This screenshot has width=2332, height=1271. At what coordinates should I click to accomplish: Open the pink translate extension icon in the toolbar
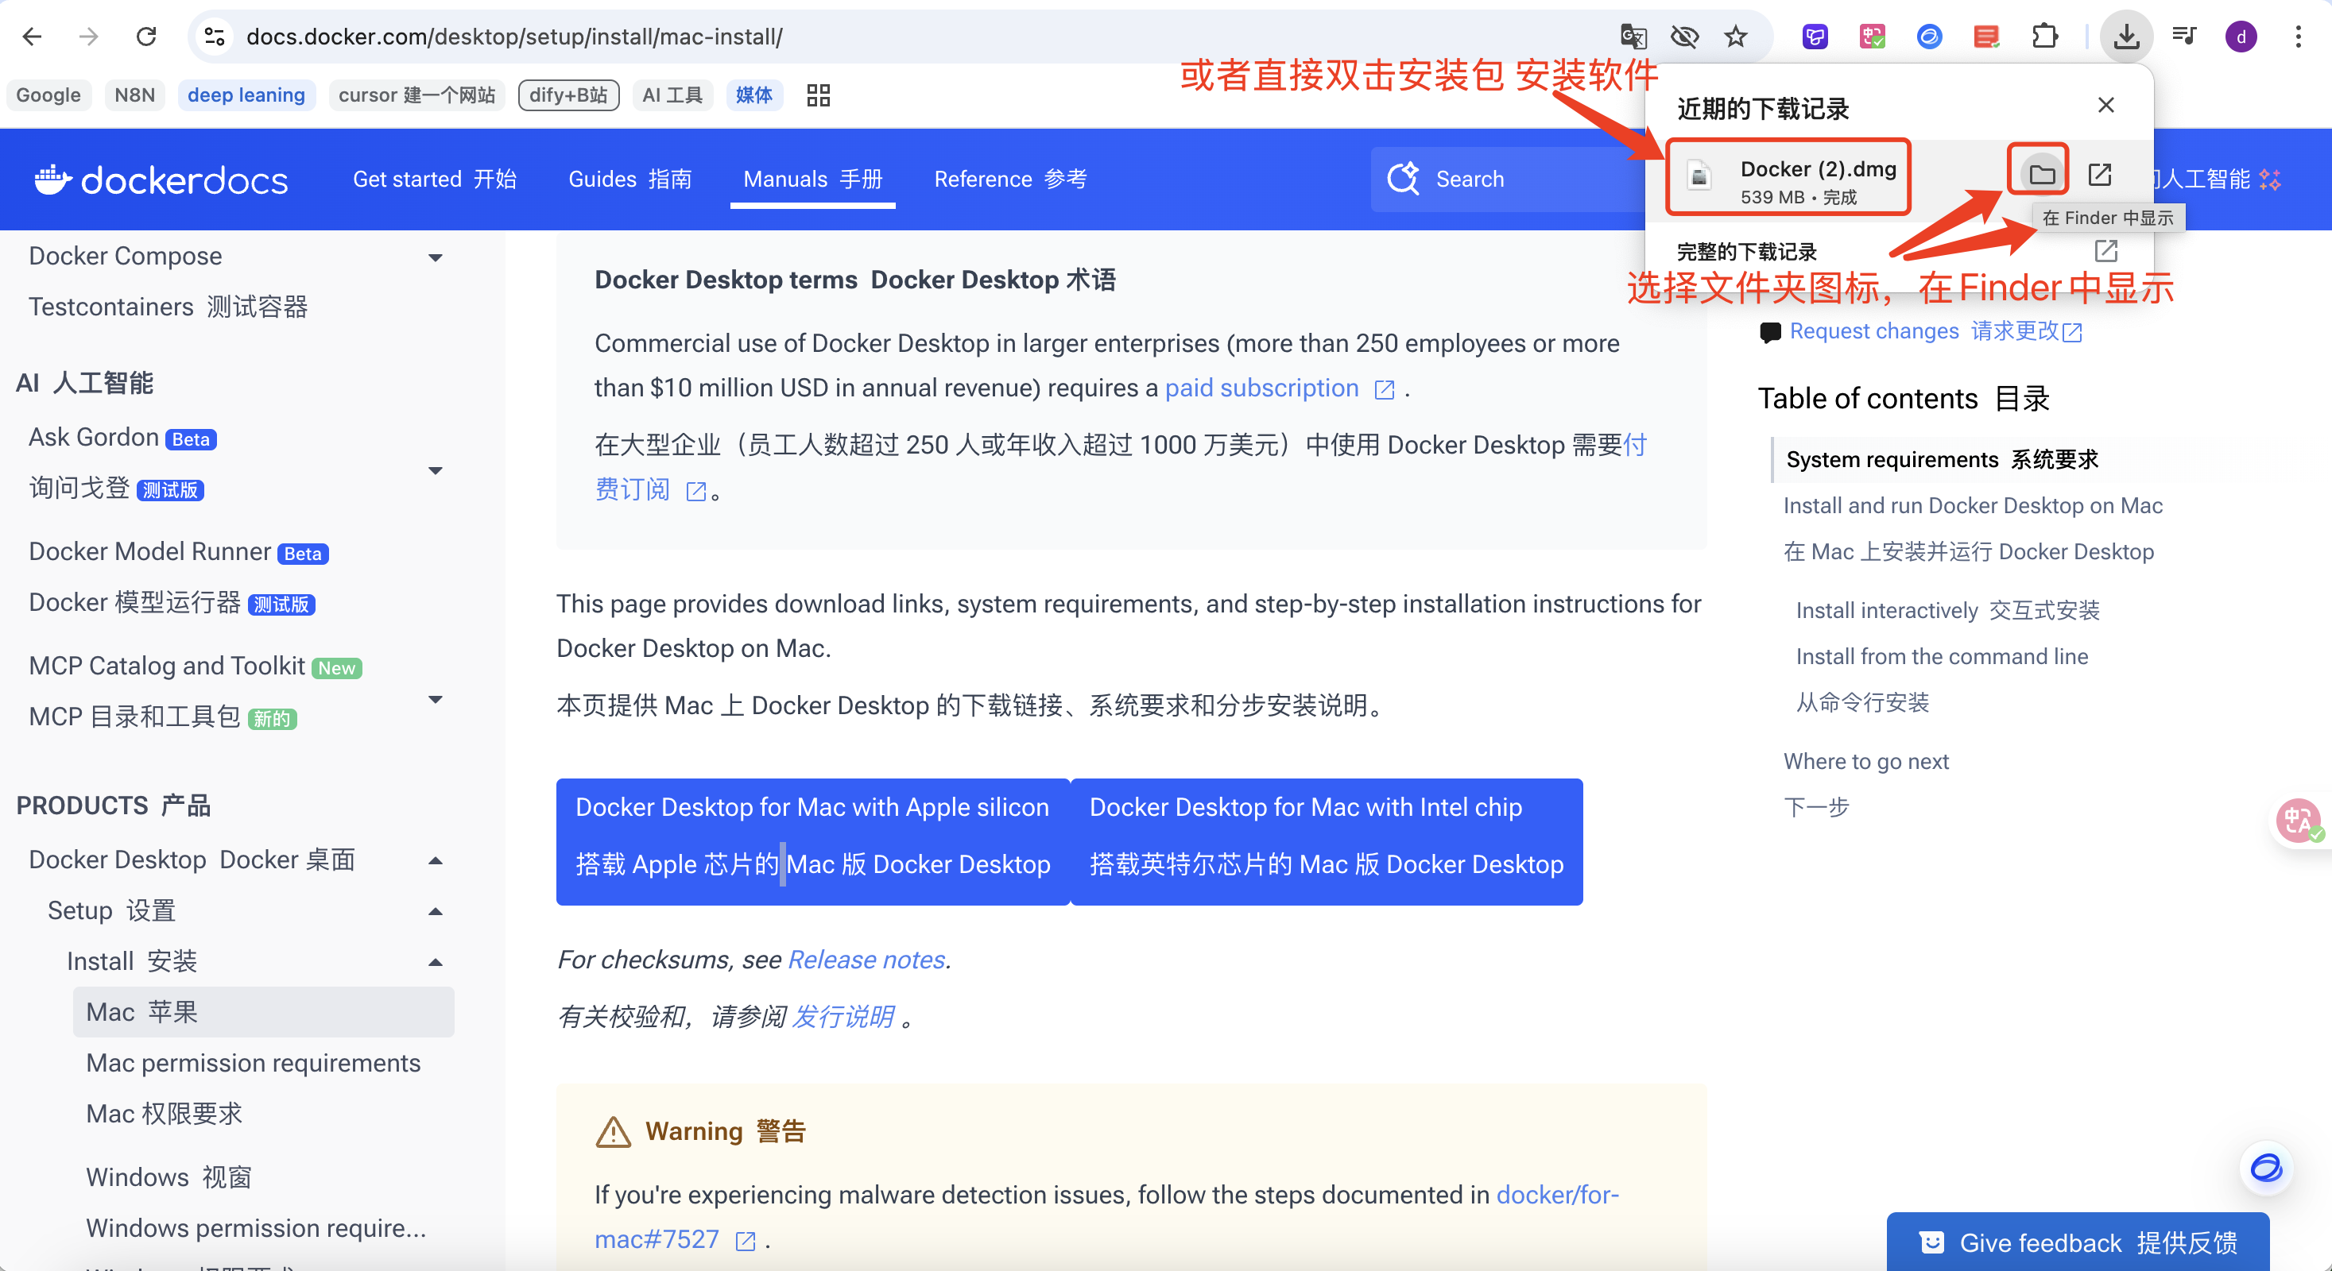[1872, 37]
